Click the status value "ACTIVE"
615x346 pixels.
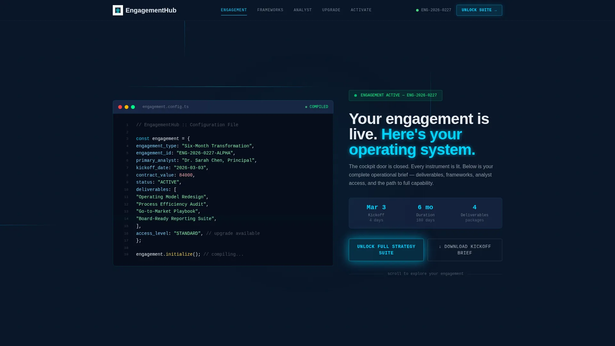[168, 182]
